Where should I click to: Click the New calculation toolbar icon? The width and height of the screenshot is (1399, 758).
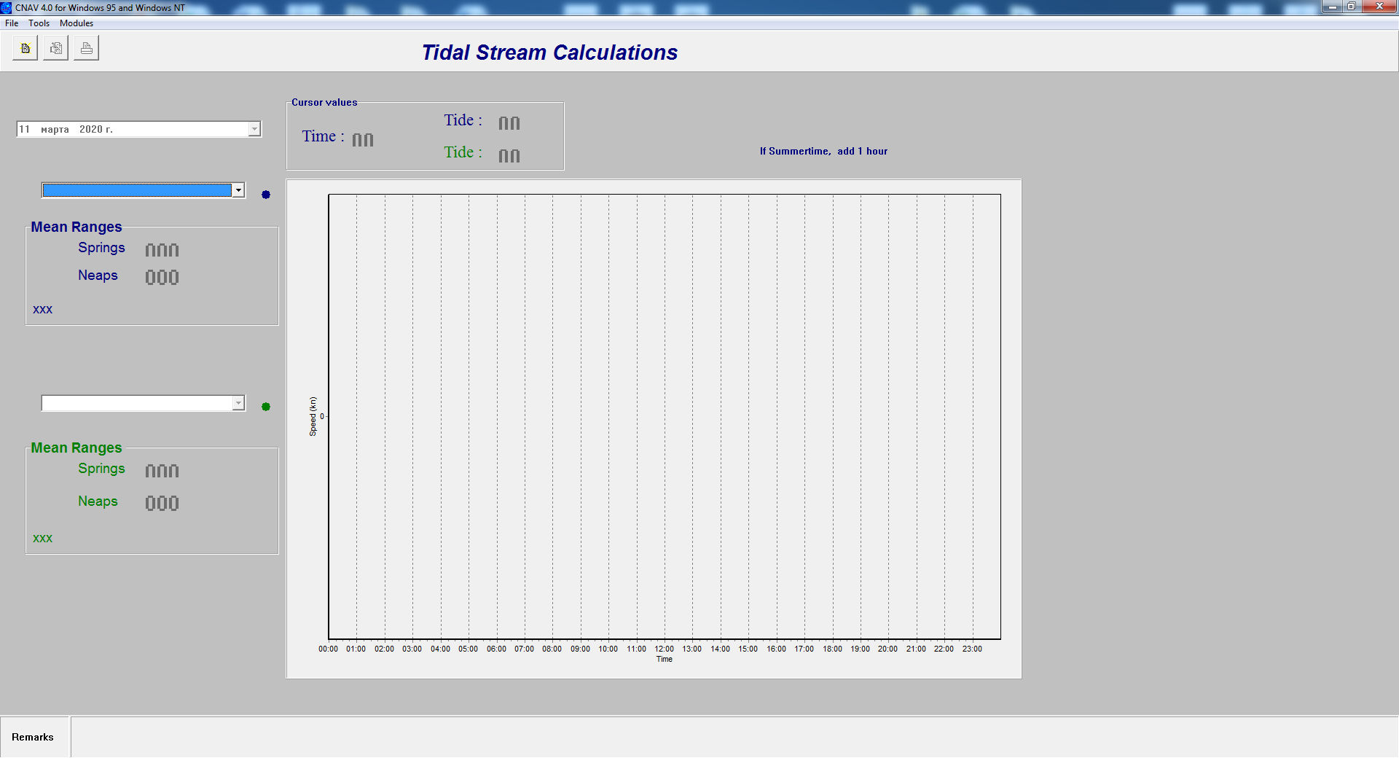pos(25,49)
